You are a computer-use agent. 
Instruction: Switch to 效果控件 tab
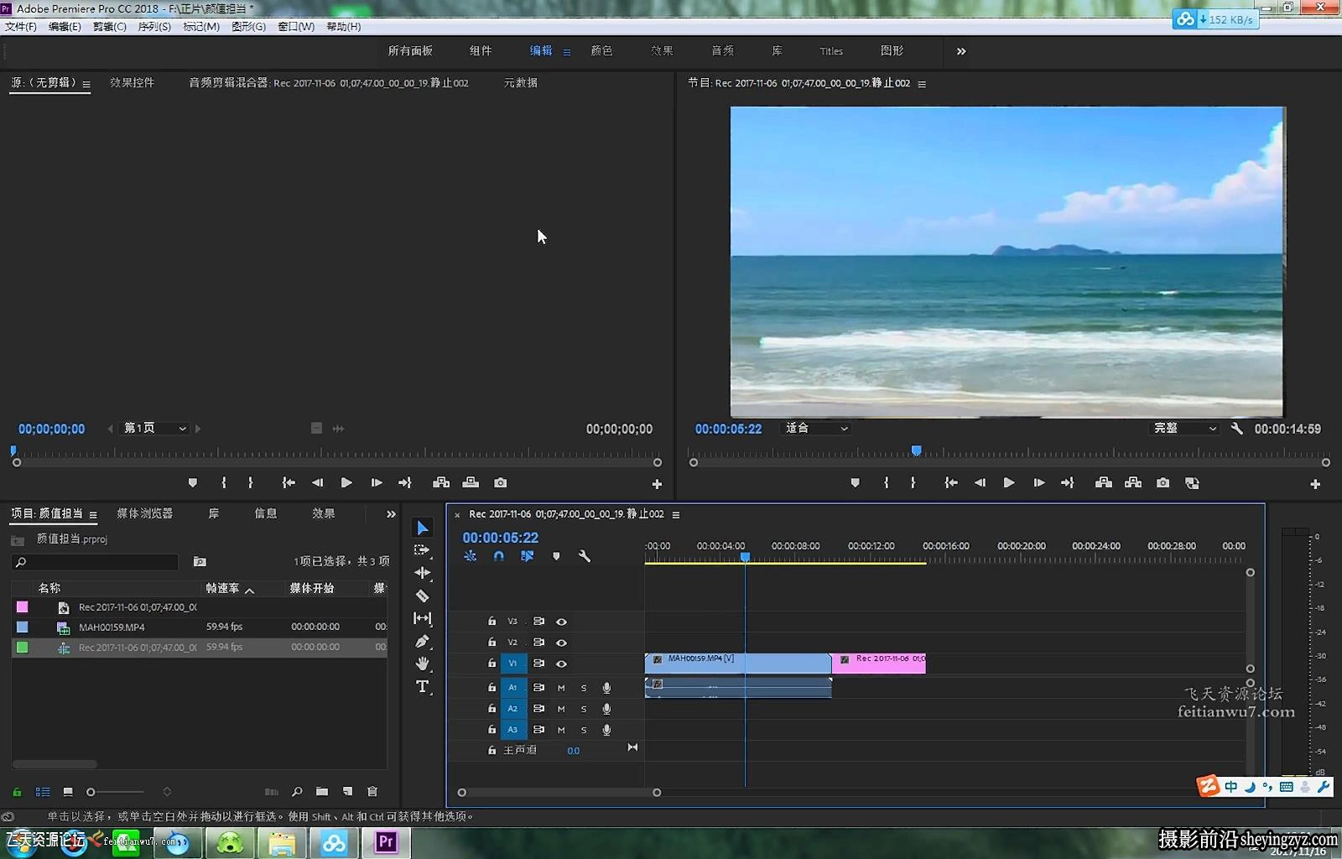[x=132, y=83]
